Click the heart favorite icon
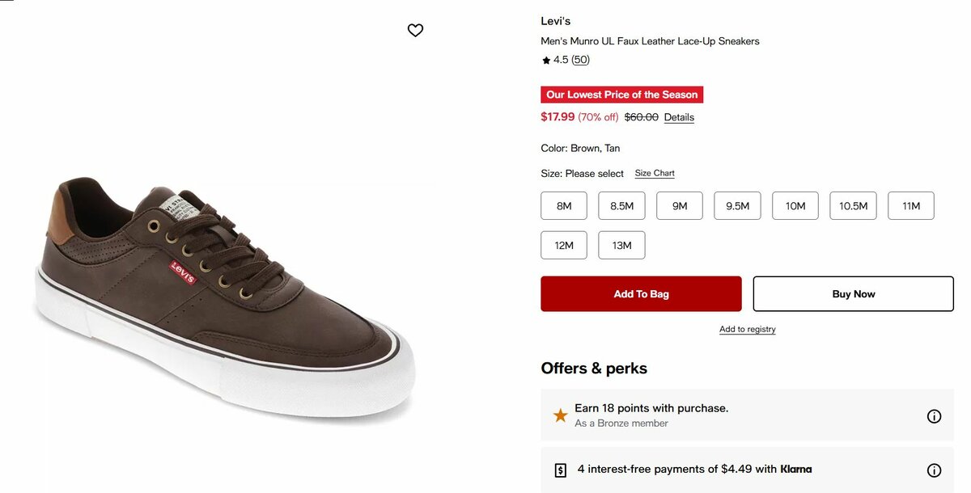 [x=415, y=31]
